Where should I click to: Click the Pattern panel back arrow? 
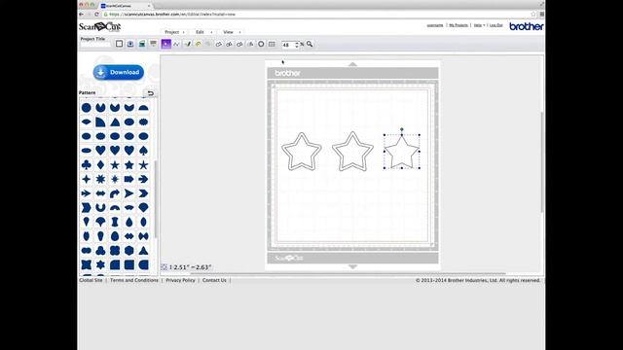click(x=150, y=93)
